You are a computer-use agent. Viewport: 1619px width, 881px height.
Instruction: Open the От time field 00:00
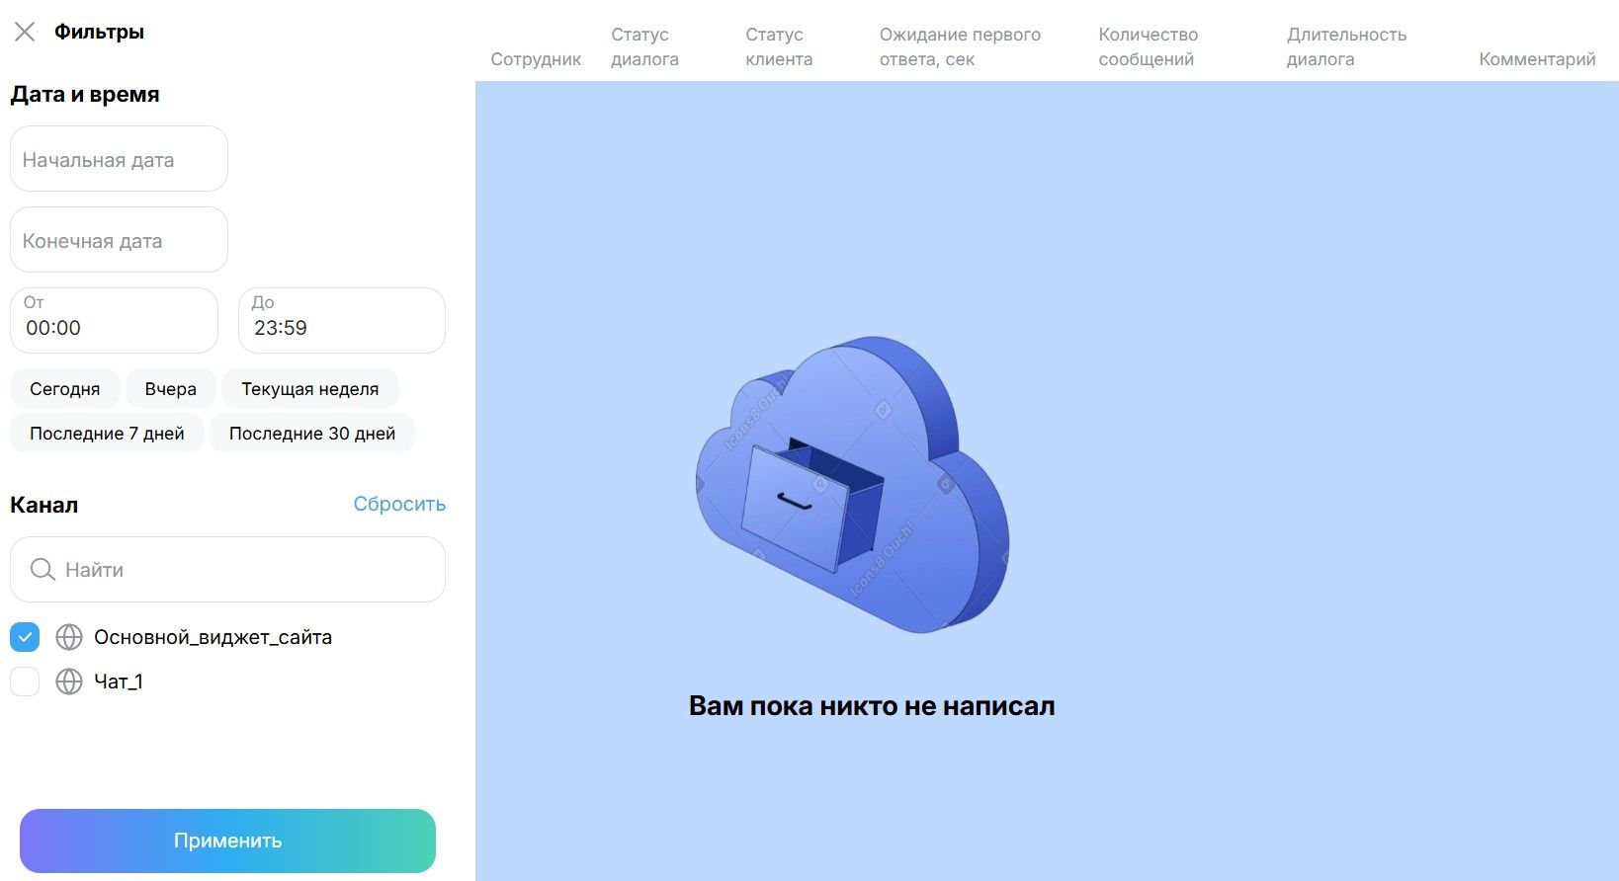[114, 320]
